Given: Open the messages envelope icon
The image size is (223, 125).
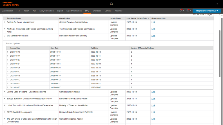Looking at the screenshot, I should [188, 11].
